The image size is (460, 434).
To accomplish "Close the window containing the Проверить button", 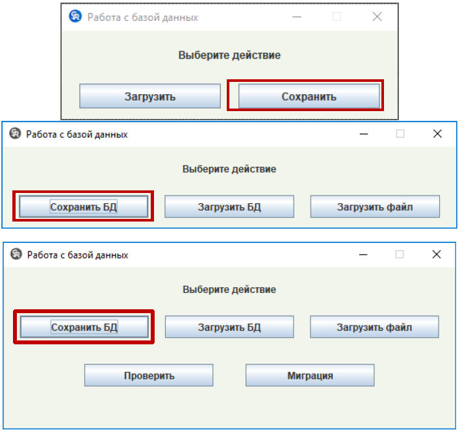I will pyautogui.click(x=437, y=254).
